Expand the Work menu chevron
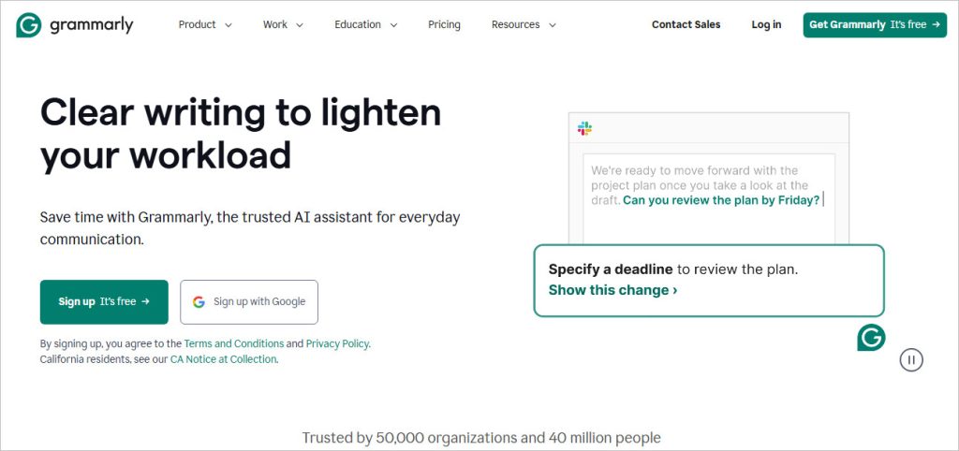 click(299, 25)
